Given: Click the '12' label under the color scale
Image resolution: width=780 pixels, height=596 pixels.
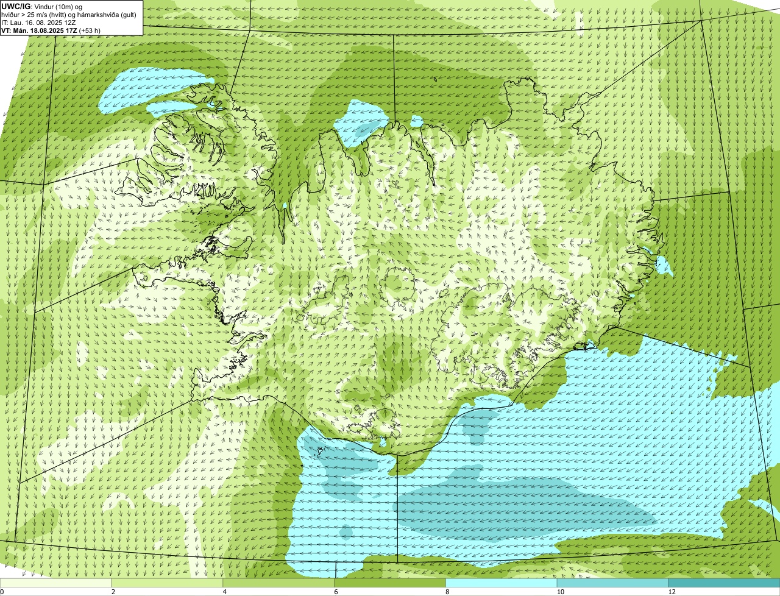Looking at the screenshot, I should coord(672,592).
